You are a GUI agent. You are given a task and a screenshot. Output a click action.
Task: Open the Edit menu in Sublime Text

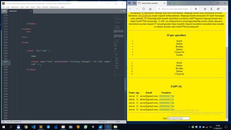(x=8, y=7)
